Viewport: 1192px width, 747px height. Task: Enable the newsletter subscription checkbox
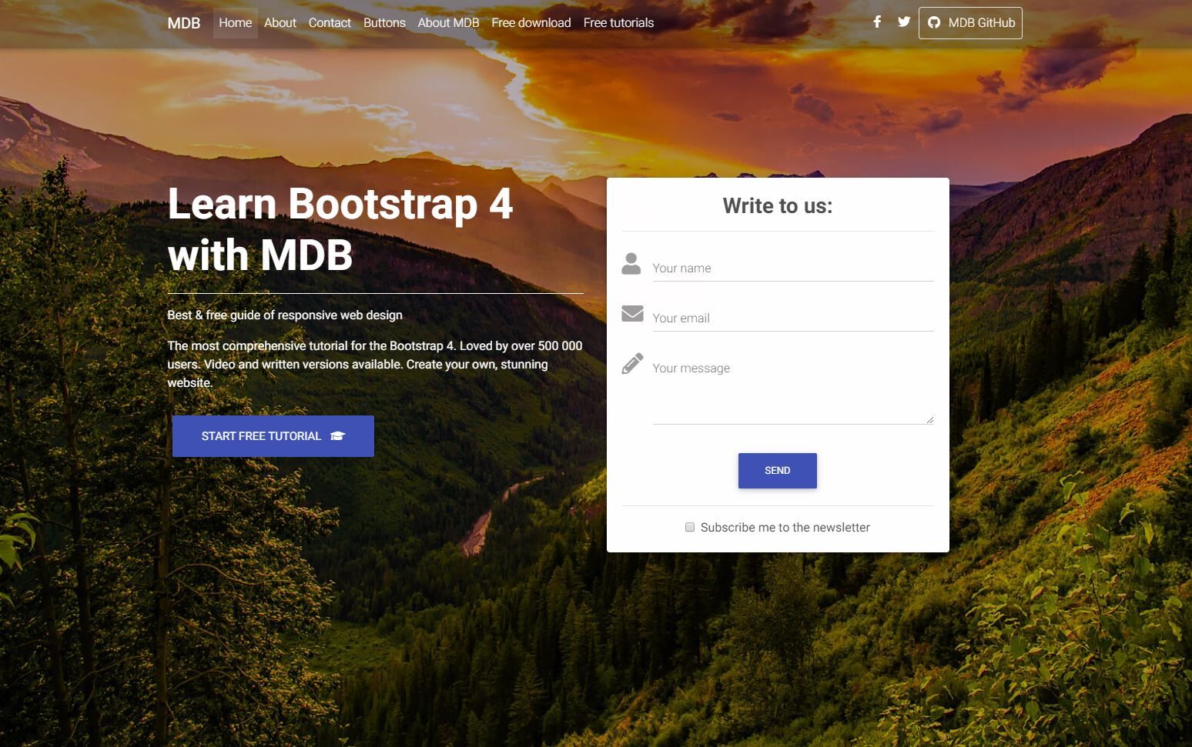click(690, 527)
